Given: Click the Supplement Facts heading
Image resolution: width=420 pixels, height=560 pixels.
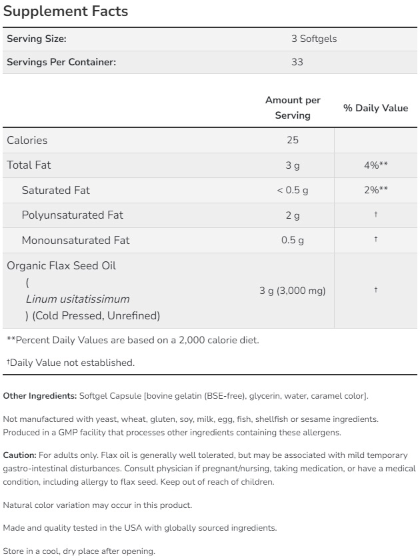Looking at the screenshot, I should pos(66,12).
